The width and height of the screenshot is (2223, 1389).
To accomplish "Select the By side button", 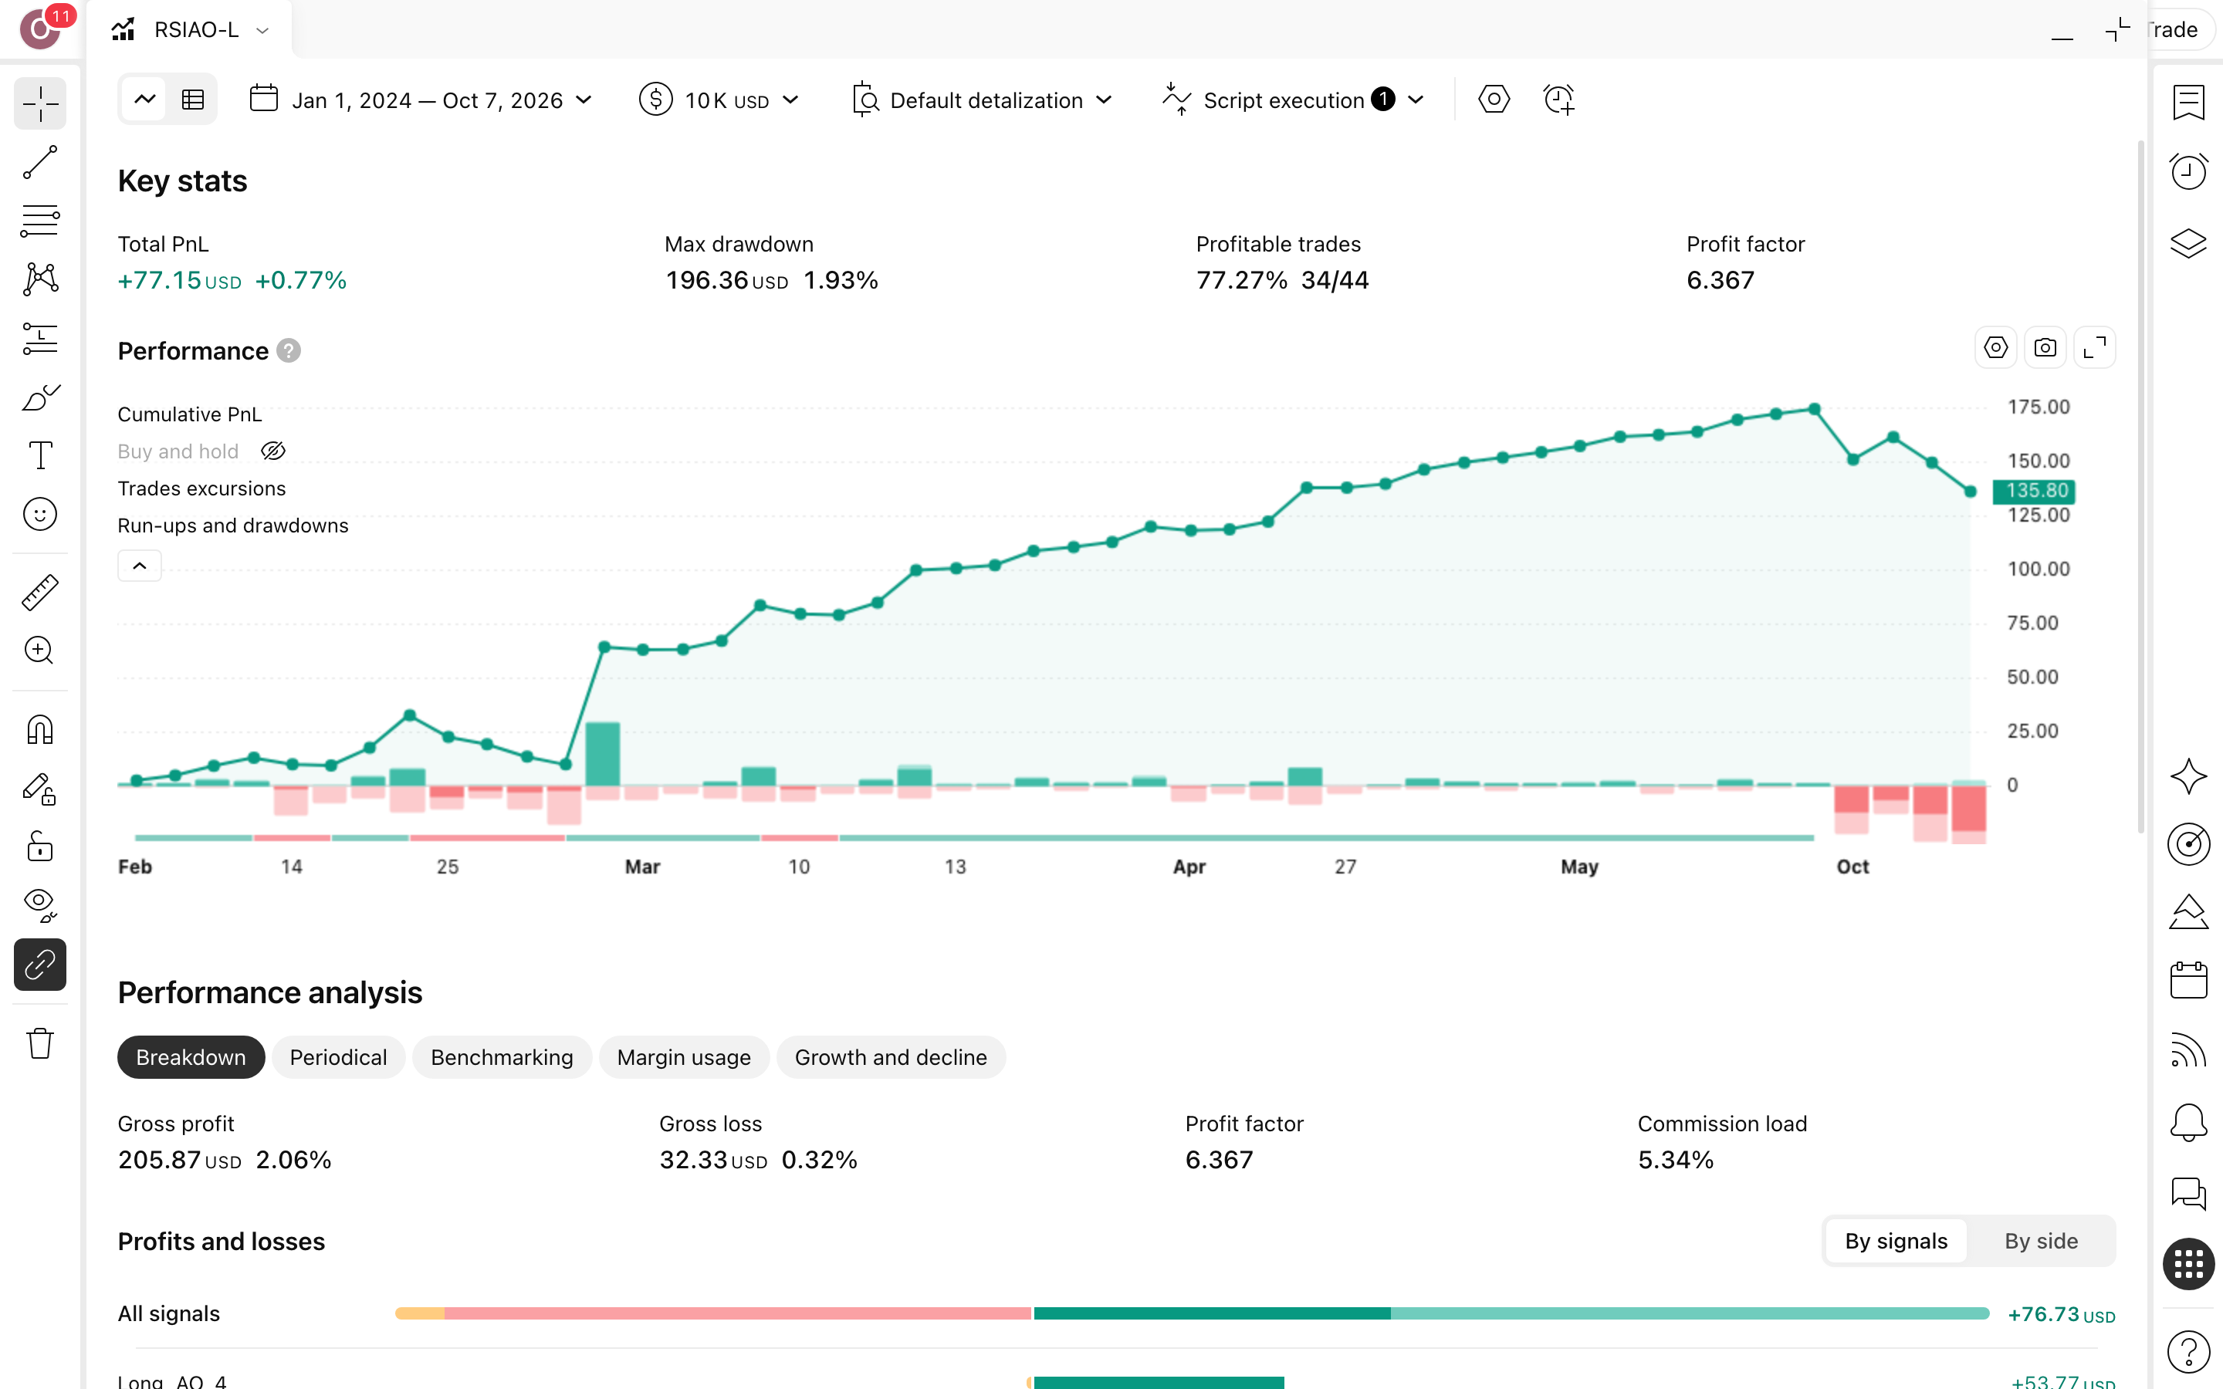I will [2040, 1241].
